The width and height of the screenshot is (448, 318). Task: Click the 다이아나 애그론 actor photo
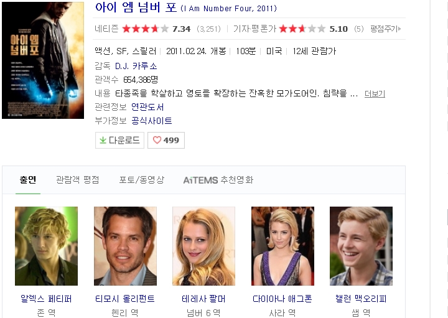[282, 246]
